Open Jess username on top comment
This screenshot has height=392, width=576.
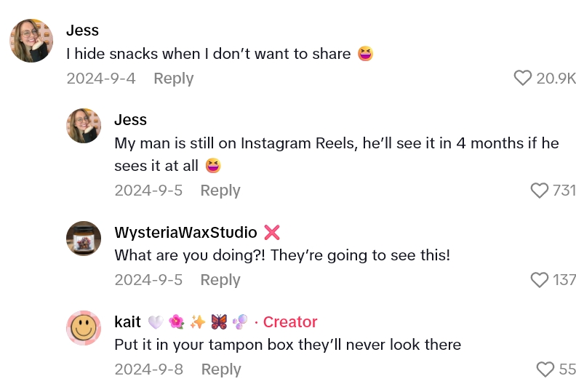pos(82,30)
